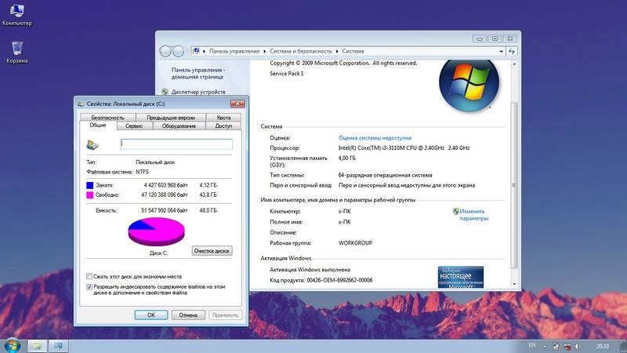This screenshot has width=627, height=353.
Task: Go to Система и безопасность breadcrumb
Action: (301, 51)
